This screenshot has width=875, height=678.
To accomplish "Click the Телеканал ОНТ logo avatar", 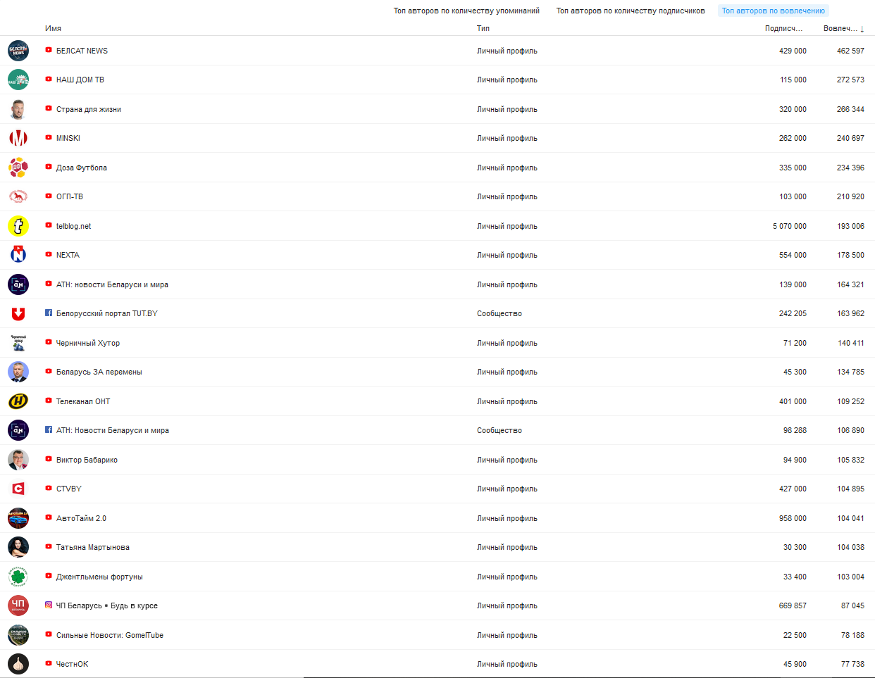I will (18, 401).
